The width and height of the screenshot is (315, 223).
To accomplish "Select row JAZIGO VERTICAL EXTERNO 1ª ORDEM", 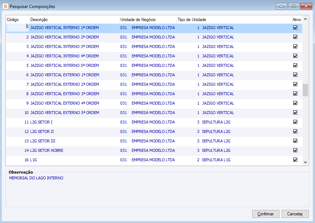I will pyautogui.click(x=154, y=75).
